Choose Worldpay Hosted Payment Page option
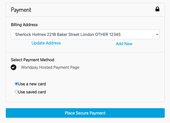 [50, 67]
